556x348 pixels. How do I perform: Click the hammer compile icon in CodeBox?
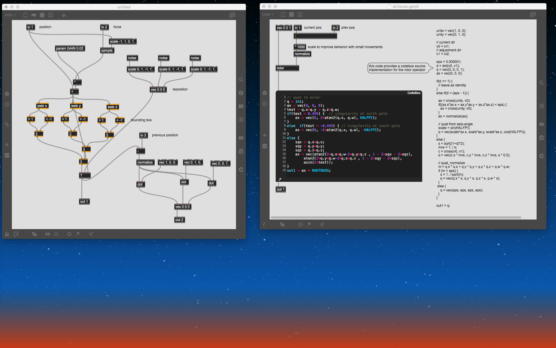pos(280,179)
